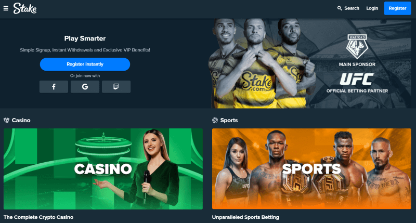Screen dimensions: 416x223
Task: Open Search in the header
Action: pyautogui.click(x=348, y=8)
